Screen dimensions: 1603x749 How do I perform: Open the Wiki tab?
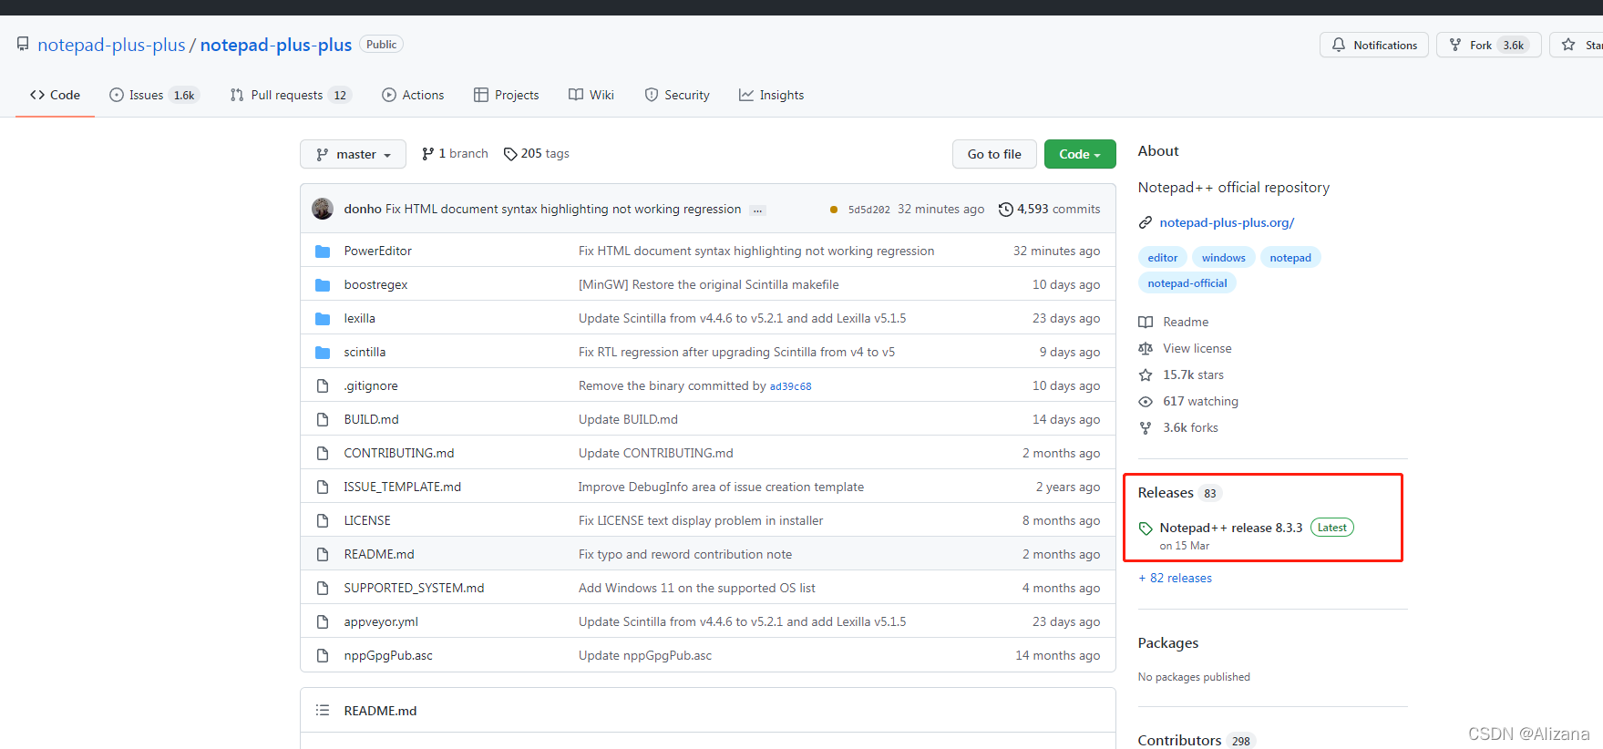(x=591, y=95)
